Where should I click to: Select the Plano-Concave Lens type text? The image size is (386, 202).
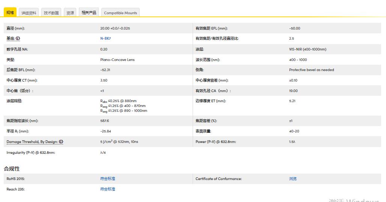(x=118, y=60)
